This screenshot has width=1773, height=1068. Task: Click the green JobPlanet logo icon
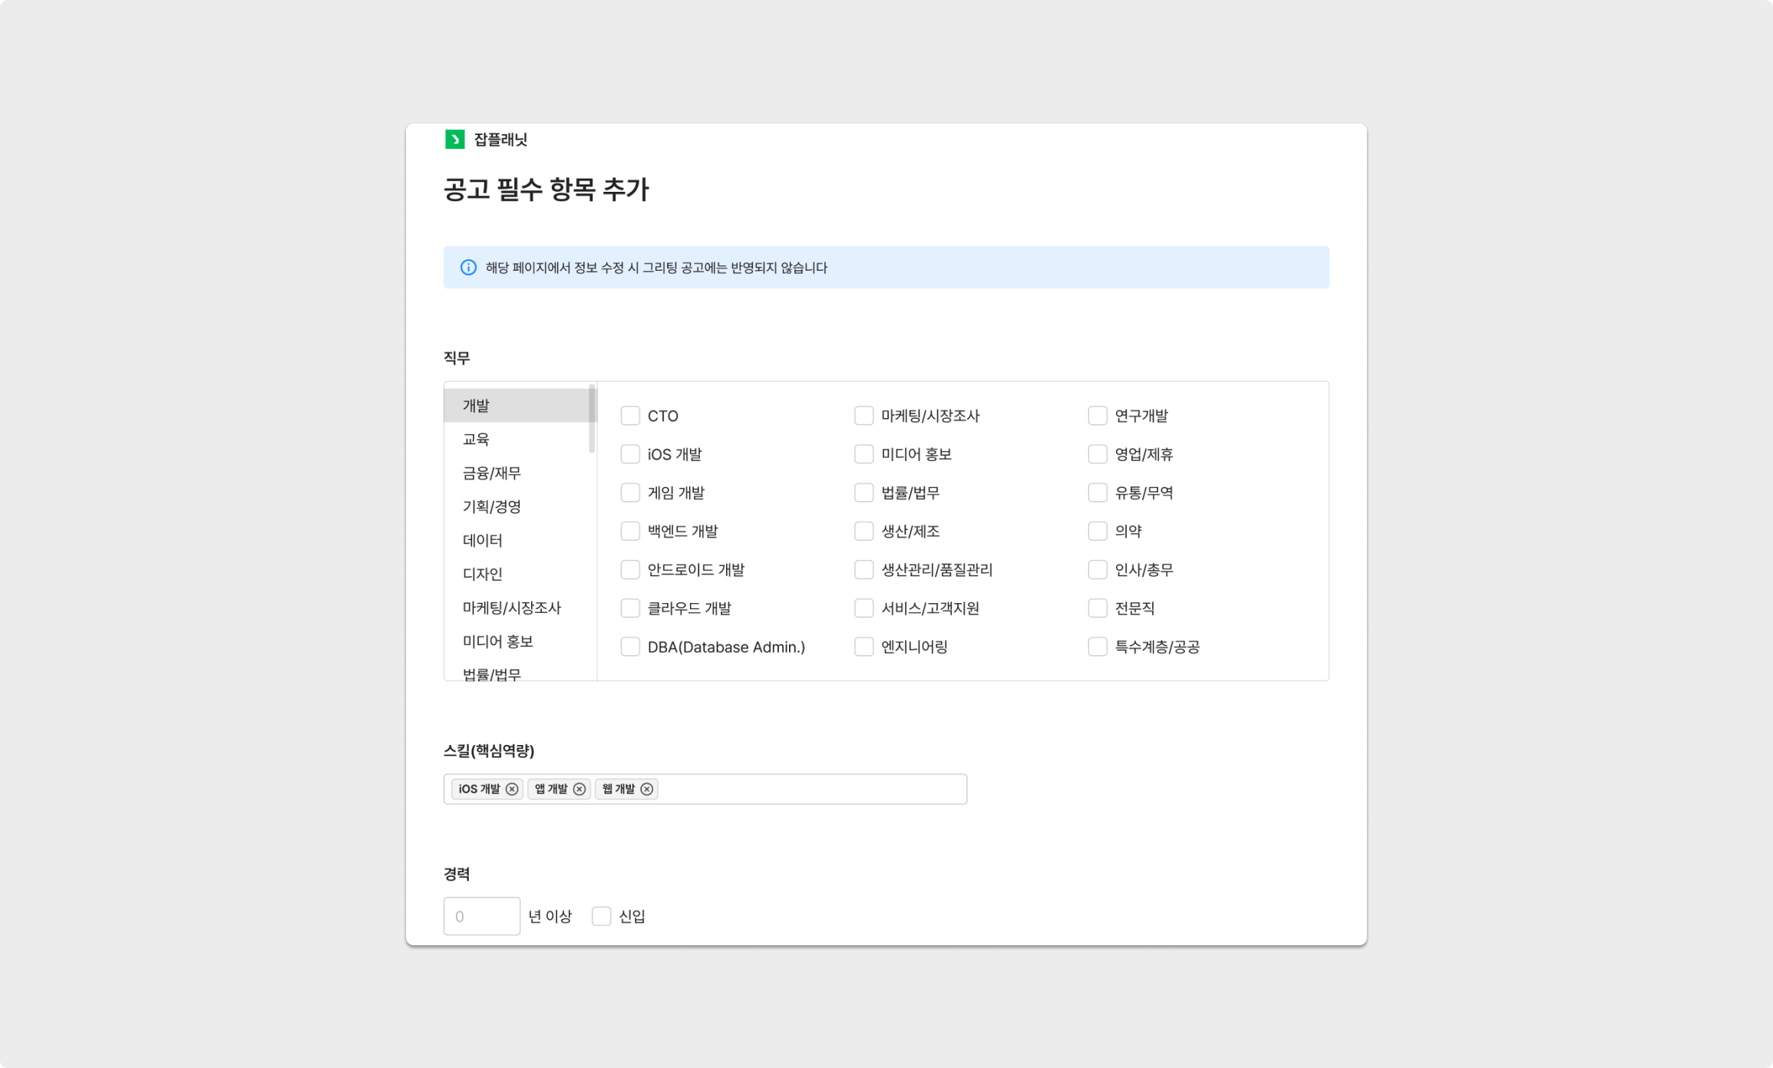coord(454,140)
